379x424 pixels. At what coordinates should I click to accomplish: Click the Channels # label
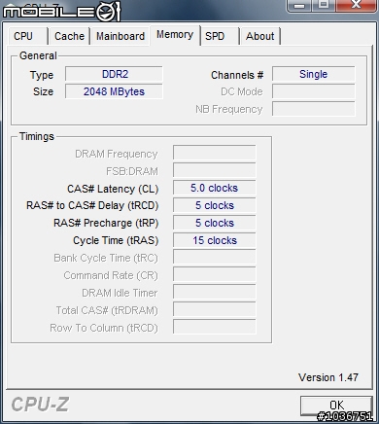point(237,75)
